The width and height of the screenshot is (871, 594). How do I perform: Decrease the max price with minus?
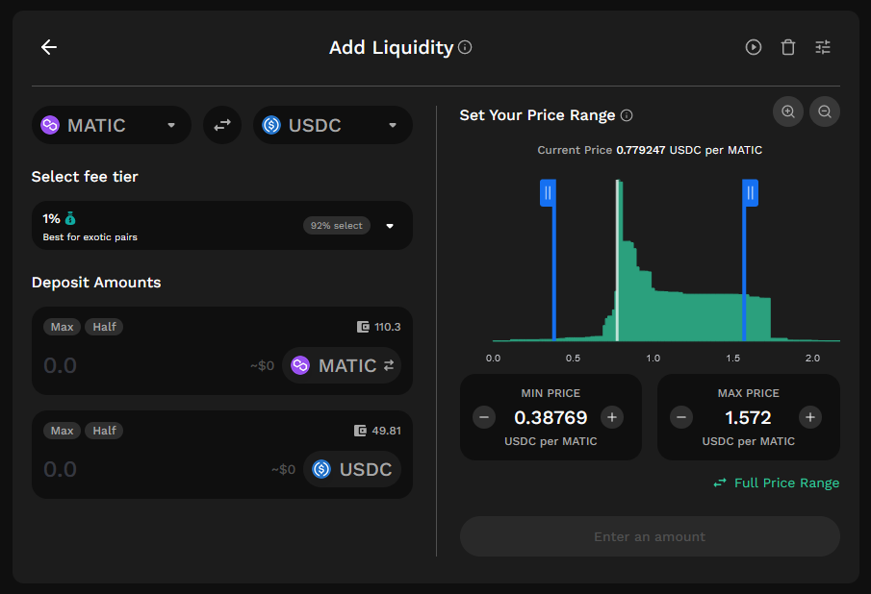[681, 417]
